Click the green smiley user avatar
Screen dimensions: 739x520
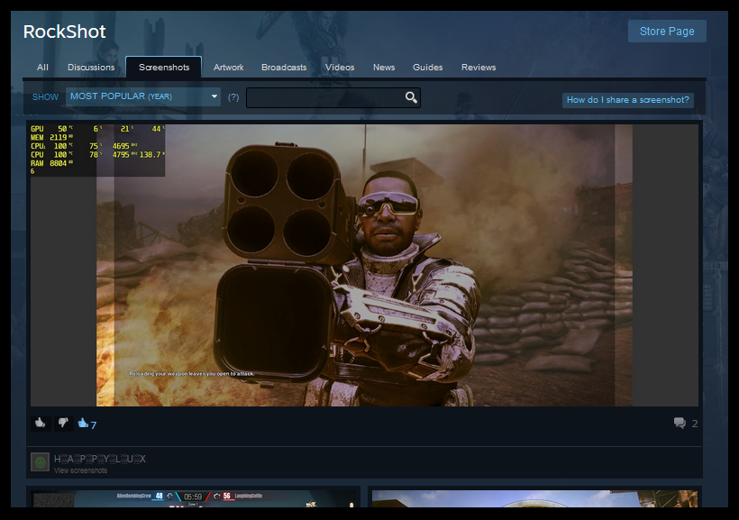point(40,462)
